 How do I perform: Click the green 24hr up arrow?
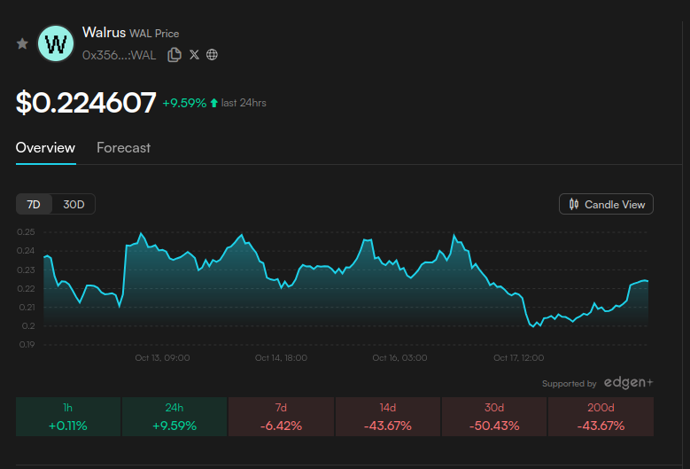(x=213, y=103)
